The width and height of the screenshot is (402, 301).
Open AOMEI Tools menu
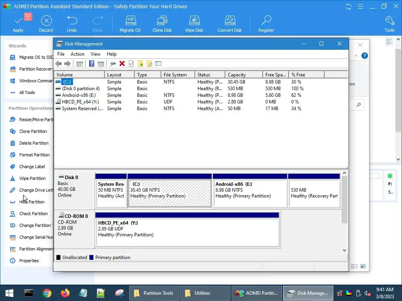tap(389, 24)
